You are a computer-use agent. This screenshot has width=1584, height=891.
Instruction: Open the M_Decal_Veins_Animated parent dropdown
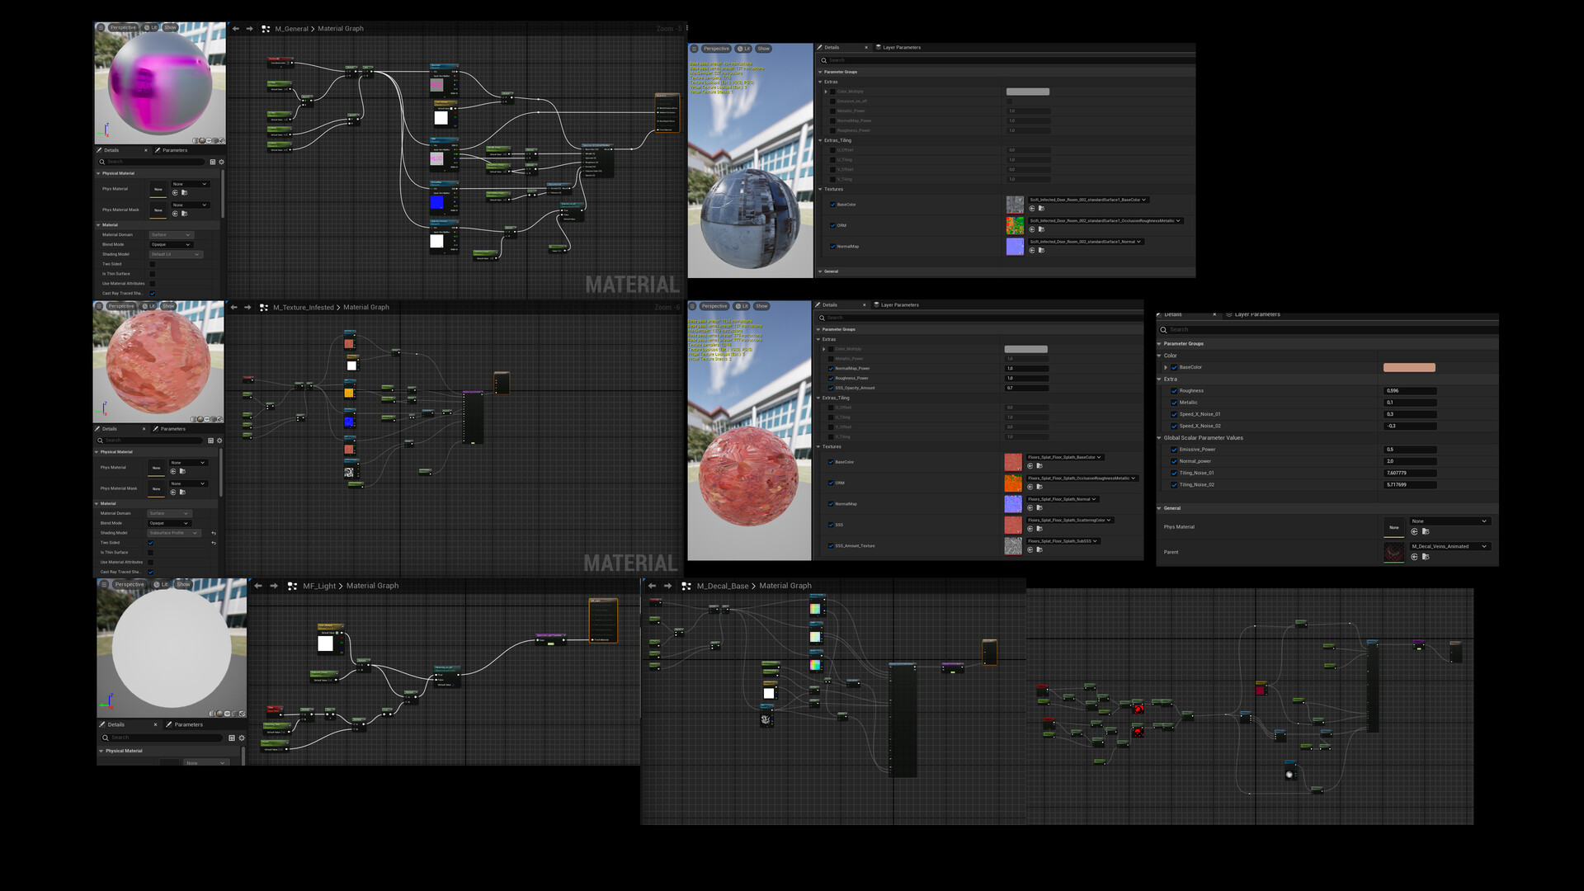click(x=1450, y=546)
